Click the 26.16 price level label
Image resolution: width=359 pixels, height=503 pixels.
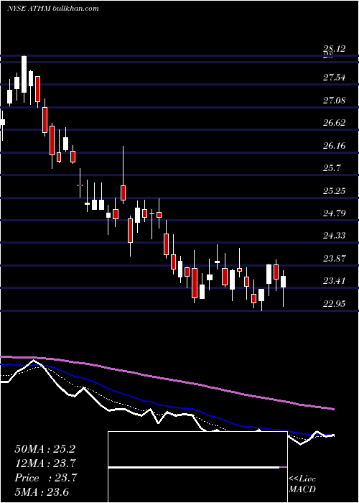pyautogui.click(x=335, y=146)
